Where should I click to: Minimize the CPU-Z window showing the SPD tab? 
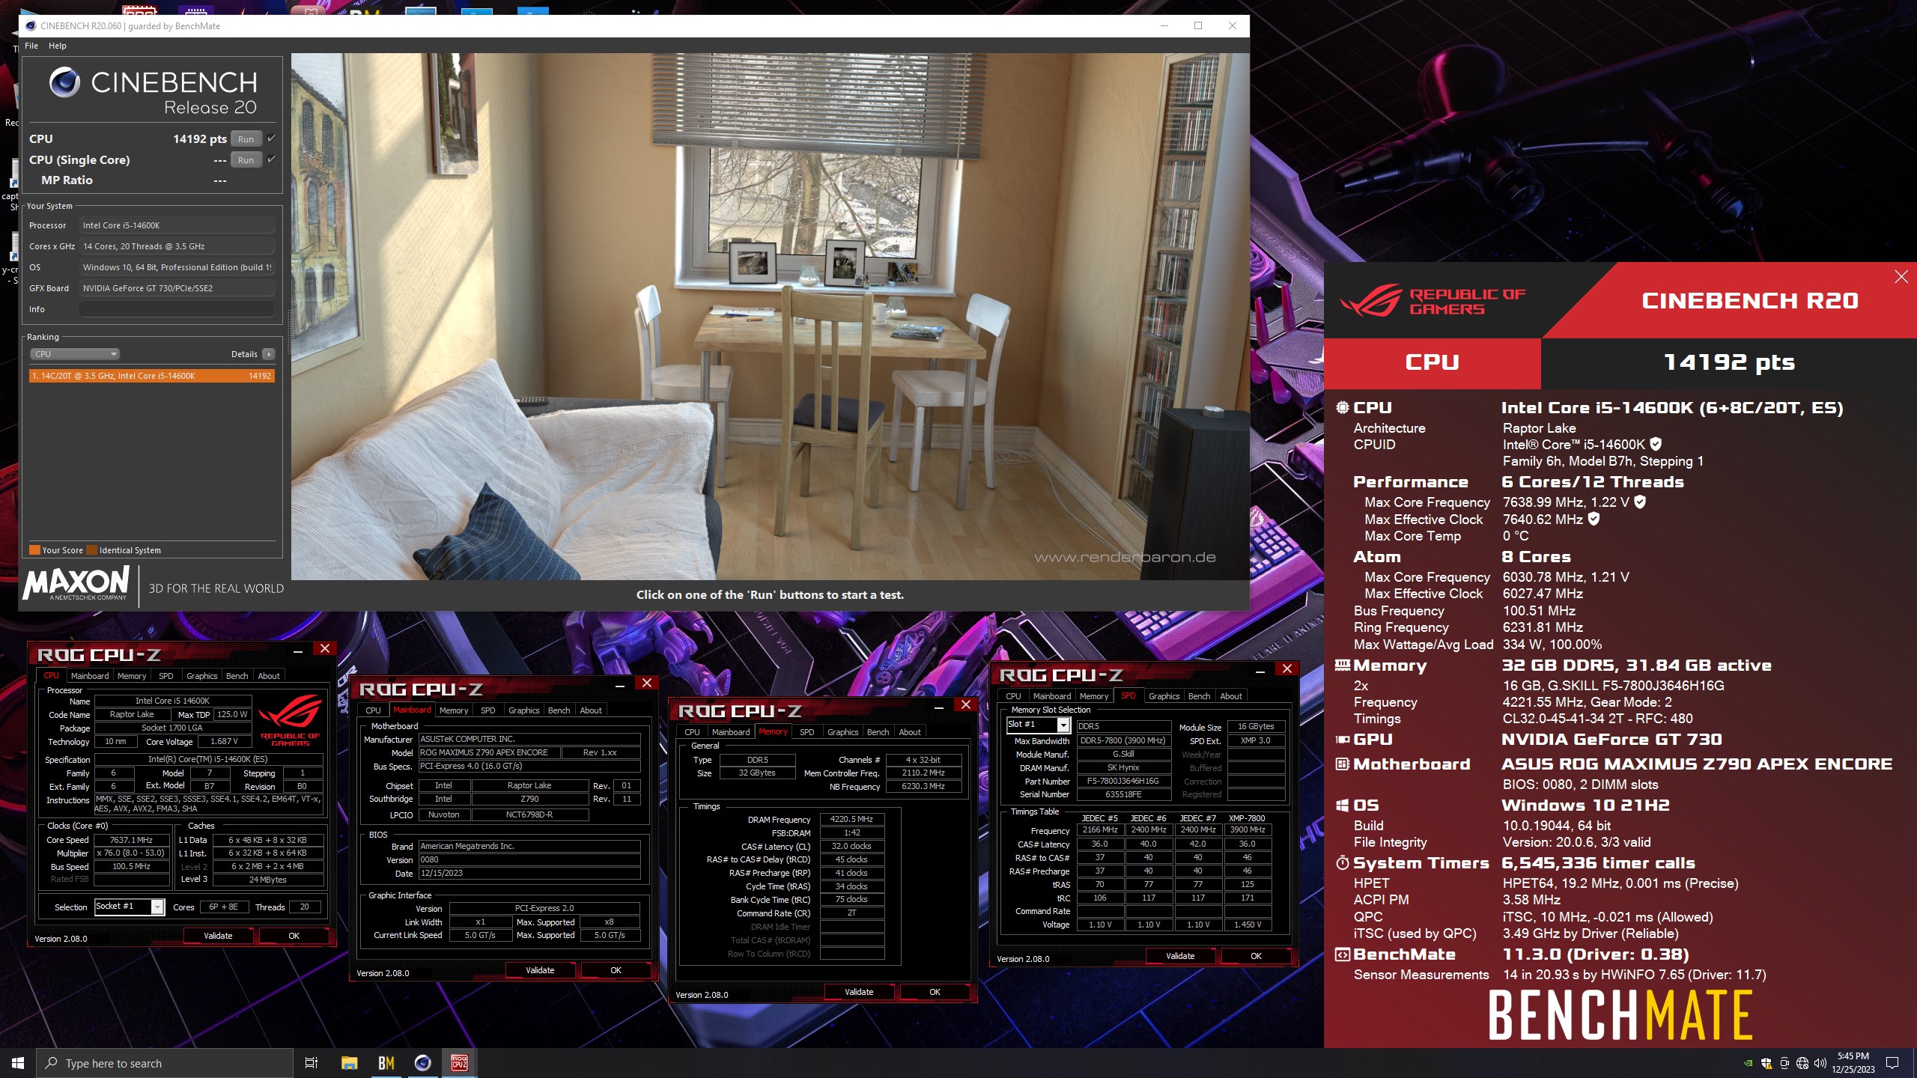pyautogui.click(x=1260, y=672)
